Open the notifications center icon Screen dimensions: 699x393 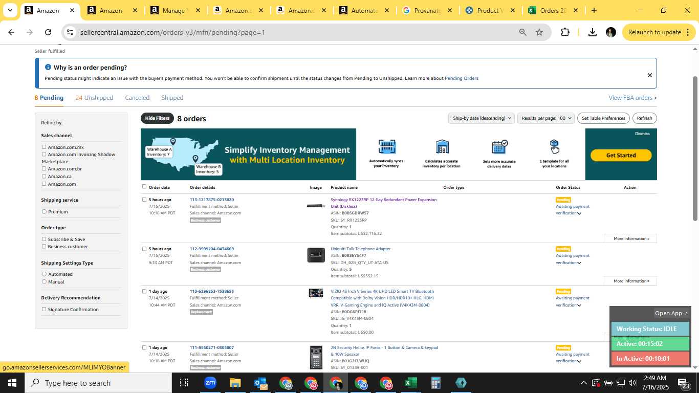(x=684, y=383)
